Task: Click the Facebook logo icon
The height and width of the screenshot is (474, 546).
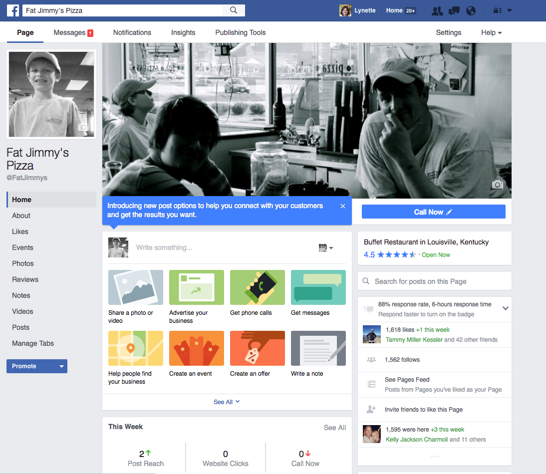Action: [x=13, y=10]
